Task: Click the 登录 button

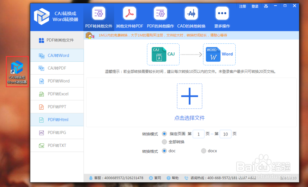Action: click(x=255, y=6)
